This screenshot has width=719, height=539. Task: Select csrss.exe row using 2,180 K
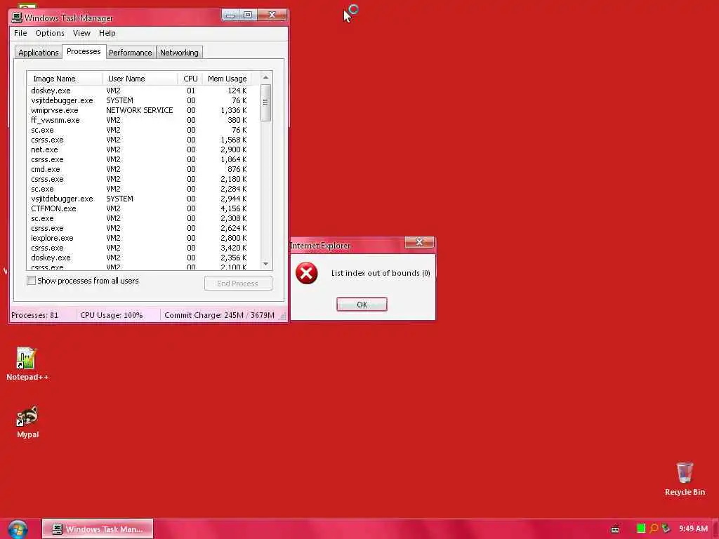click(139, 179)
